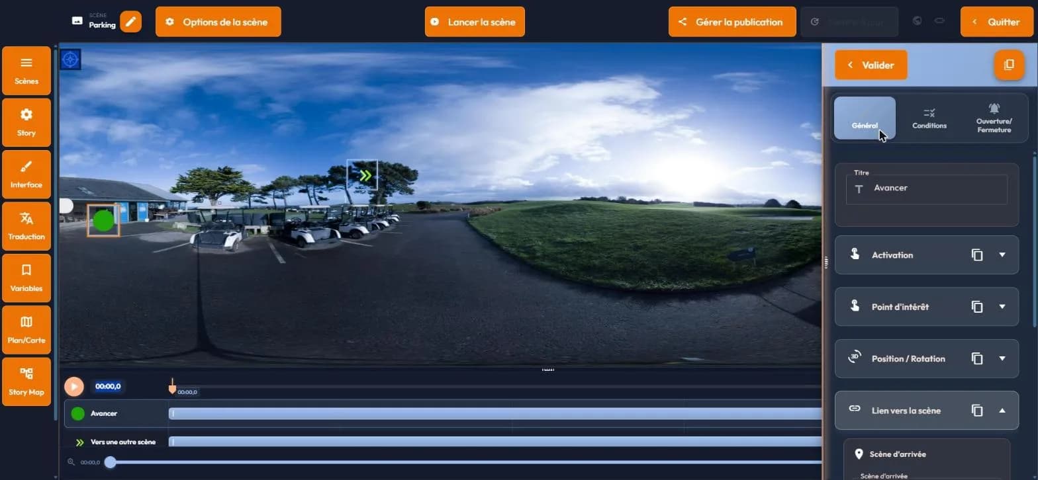The height and width of the screenshot is (480, 1038).
Task: Open the Scènes sidebar panel
Action: click(x=26, y=71)
